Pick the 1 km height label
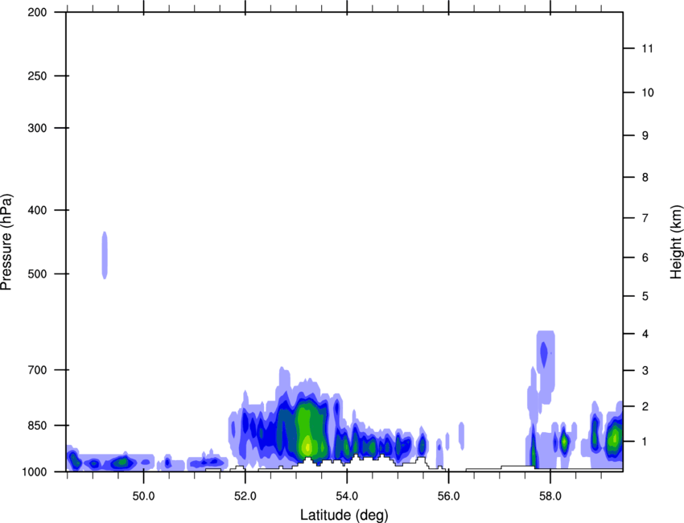 645,442
